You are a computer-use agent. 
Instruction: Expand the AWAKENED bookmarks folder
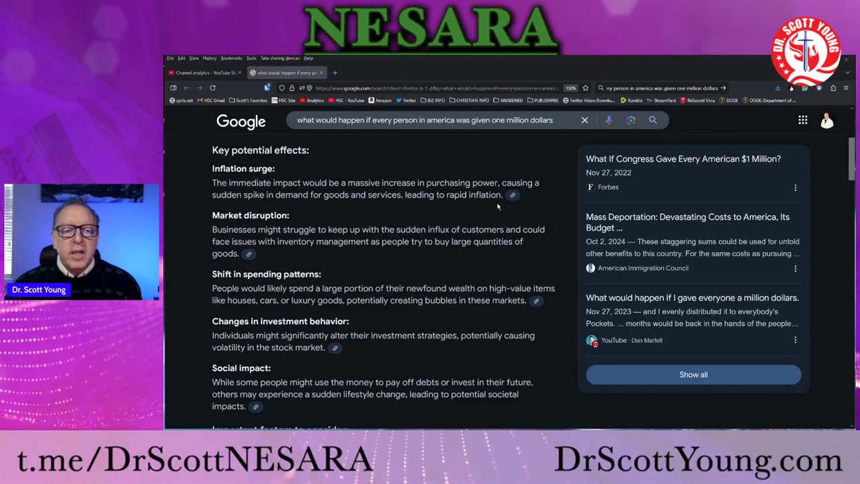[508, 100]
